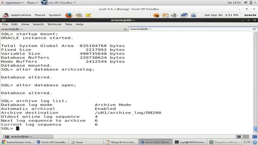
Task: Click the 'Enabled' automatic archival value
Action: coord(105,109)
